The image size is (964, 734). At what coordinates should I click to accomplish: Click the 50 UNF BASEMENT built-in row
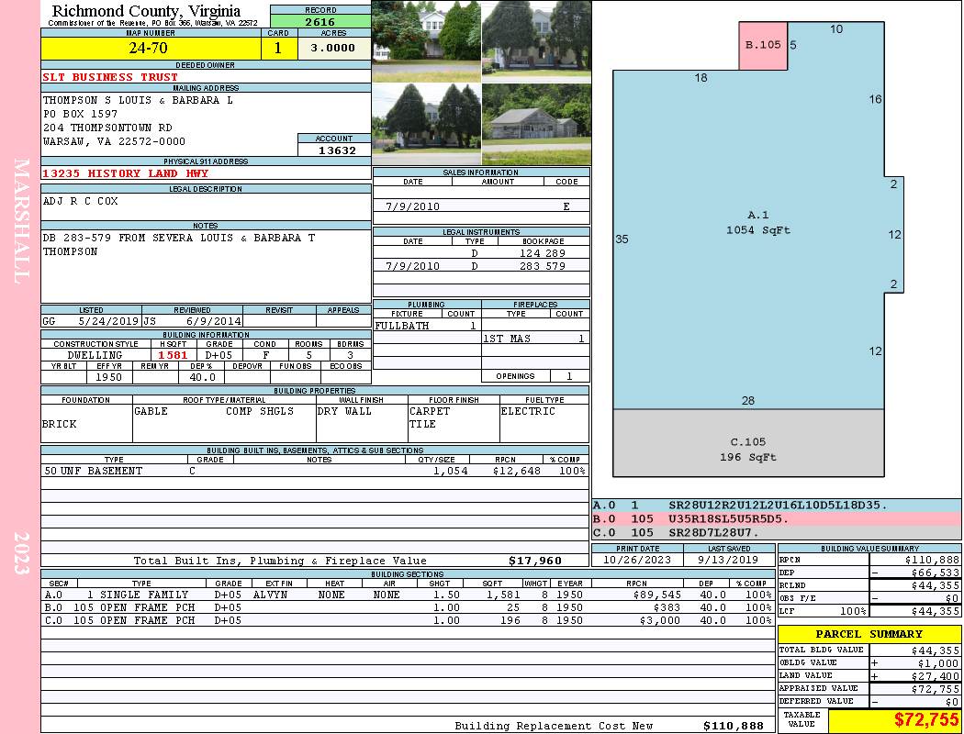pos(314,471)
